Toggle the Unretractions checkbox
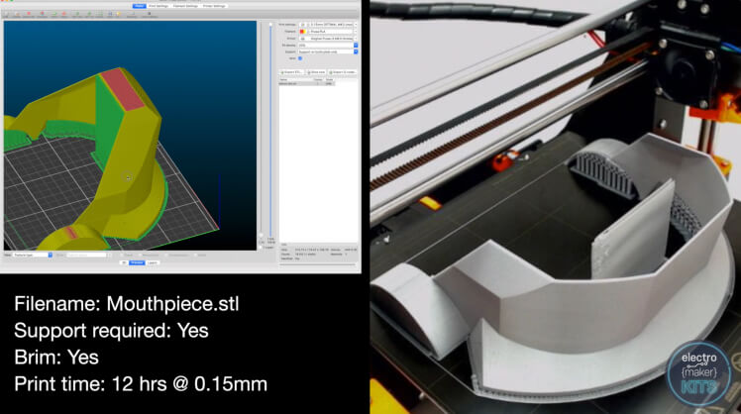 166,256
